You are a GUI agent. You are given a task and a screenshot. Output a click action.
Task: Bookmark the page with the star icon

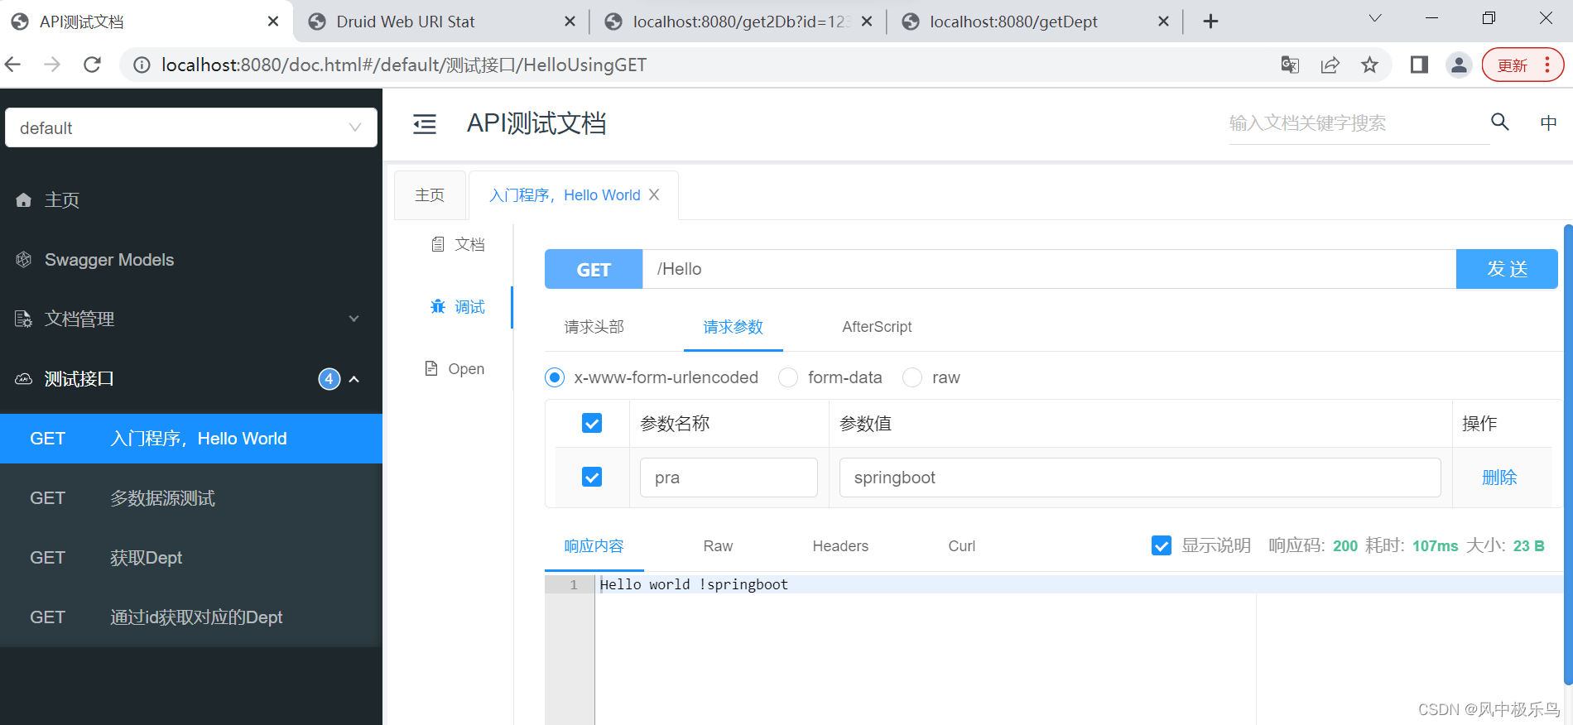pos(1370,65)
